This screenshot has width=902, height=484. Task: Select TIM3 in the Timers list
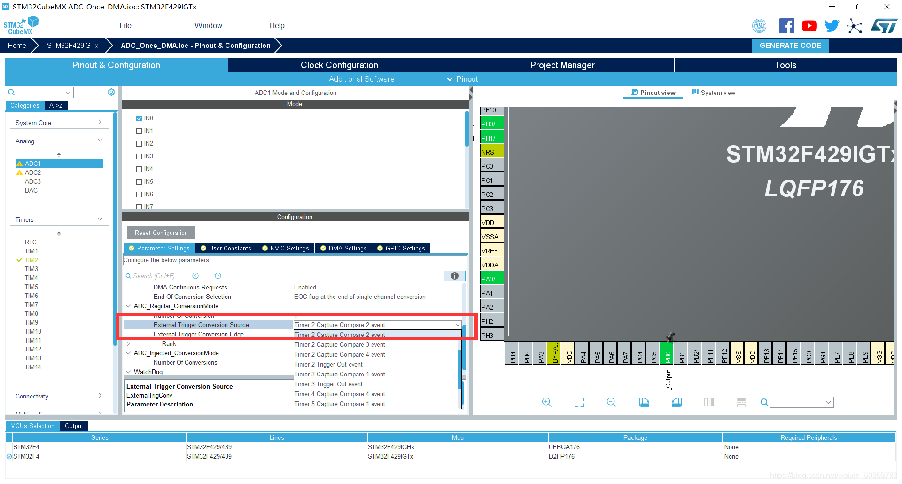click(31, 269)
